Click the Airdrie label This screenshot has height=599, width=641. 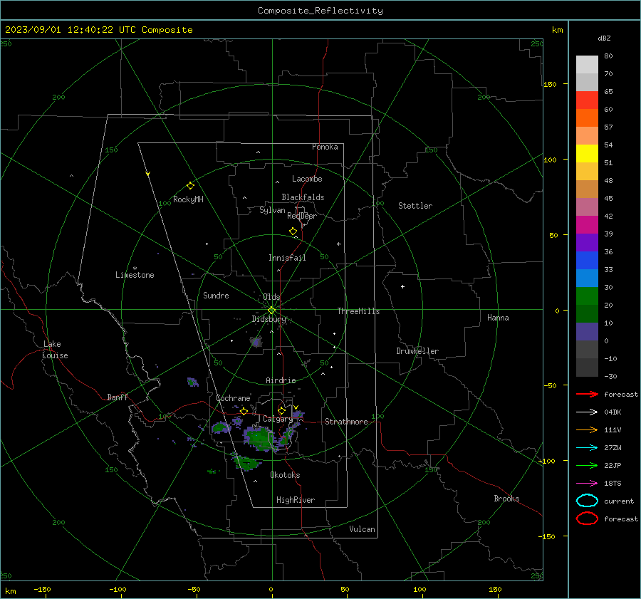tap(281, 380)
